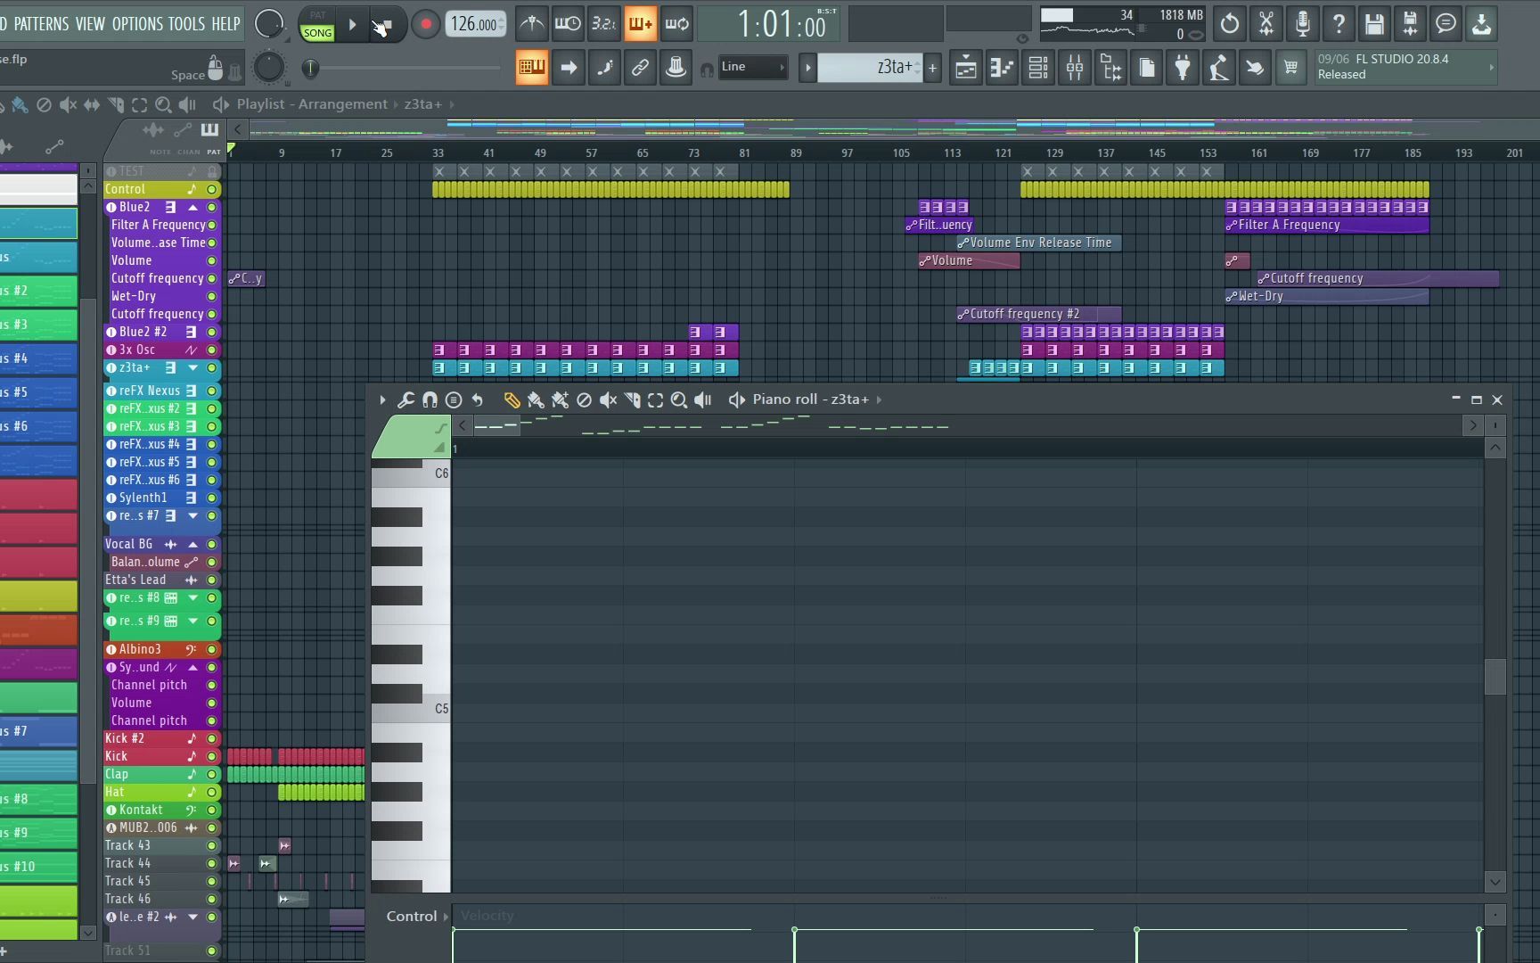Select piano roll slice tool
1540x963 pixels.
[x=632, y=400]
